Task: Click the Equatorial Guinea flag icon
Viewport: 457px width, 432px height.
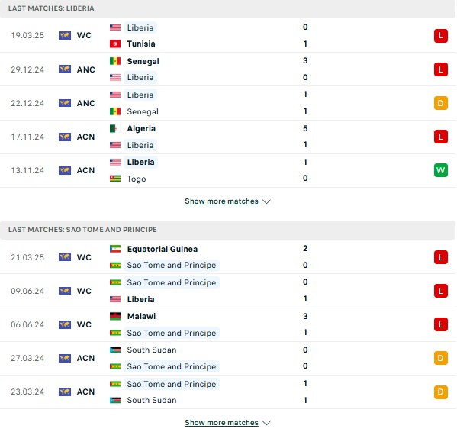Action: tap(115, 249)
